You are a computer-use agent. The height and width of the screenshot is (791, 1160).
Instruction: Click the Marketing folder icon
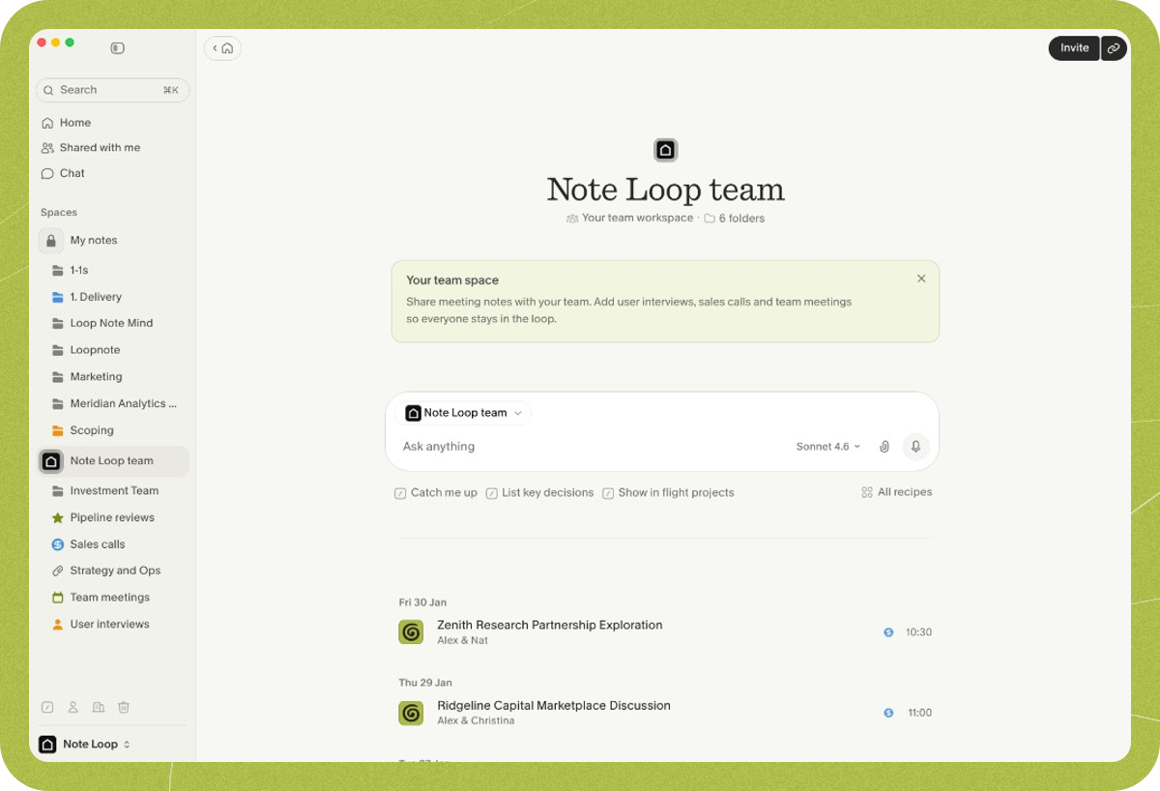(x=58, y=377)
